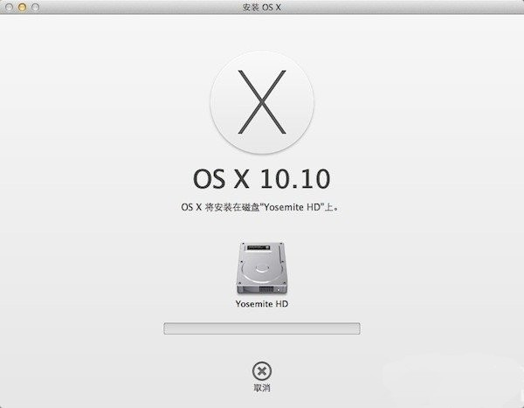The image size is (524, 408).
Task: Minimize the window with the yellow button
Action: coord(22,7)
